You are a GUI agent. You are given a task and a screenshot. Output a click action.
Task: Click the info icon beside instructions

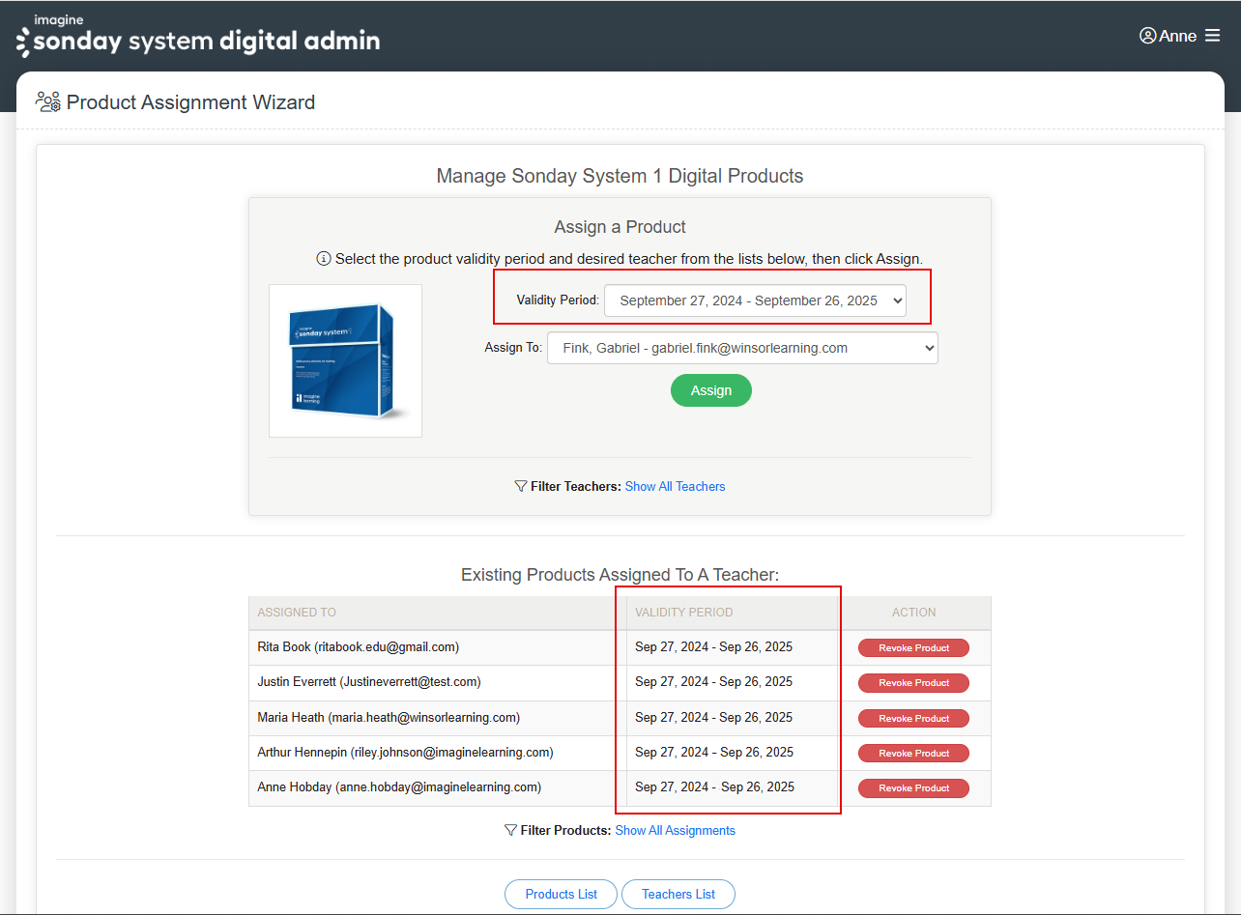click(324, 259)
